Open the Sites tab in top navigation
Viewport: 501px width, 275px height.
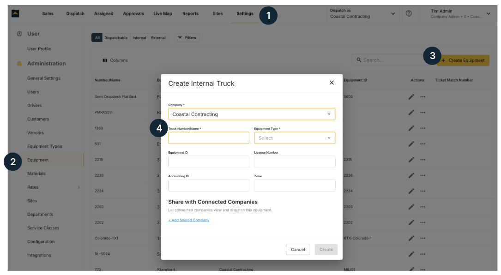point(217,13)
